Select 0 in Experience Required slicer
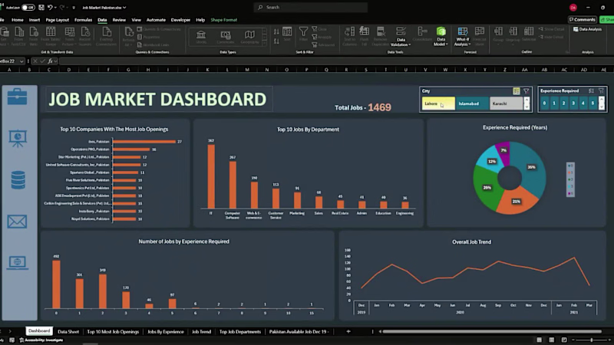This screenshot has height=345, width=614. (544, 103)
